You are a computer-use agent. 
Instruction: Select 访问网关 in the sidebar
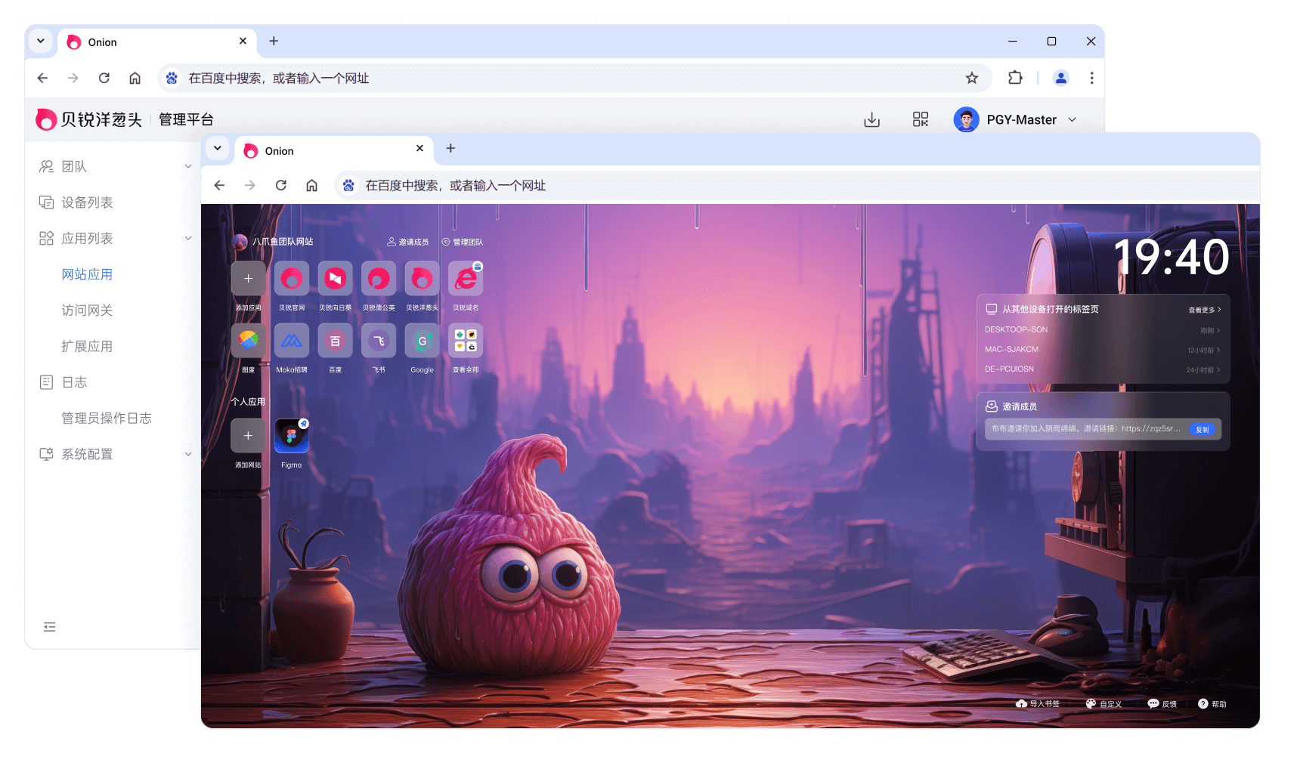point(87,310)
